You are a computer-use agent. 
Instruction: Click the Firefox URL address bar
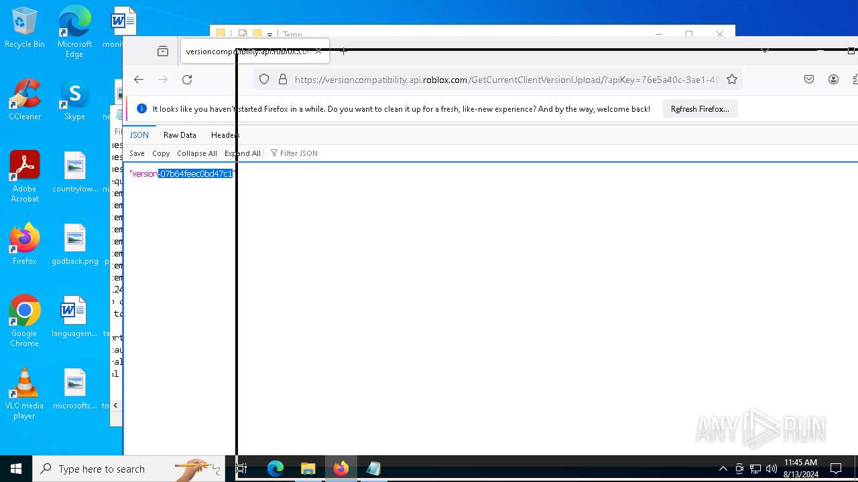click(x=497, y=80)
